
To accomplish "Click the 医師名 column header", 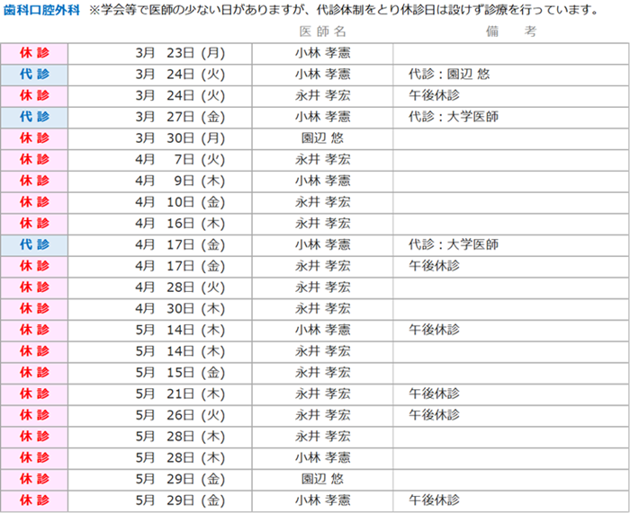I will click(321, 31).
